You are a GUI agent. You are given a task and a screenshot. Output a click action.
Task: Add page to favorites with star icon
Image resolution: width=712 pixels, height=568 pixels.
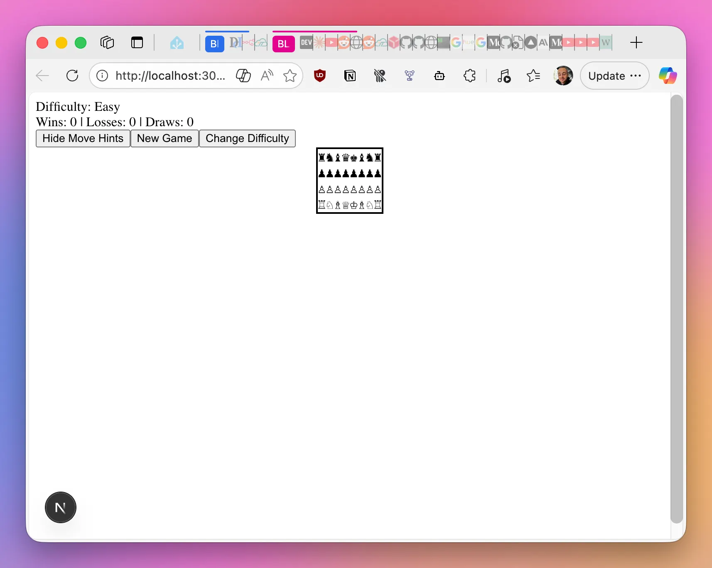pos(290,76)
